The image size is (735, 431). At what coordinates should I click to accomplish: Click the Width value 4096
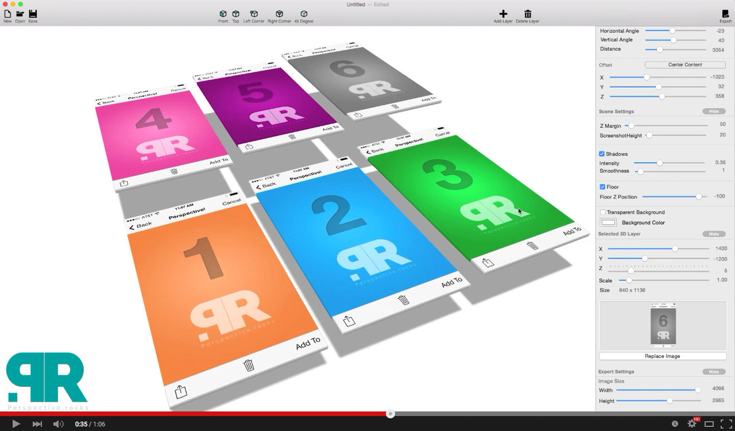point(718,389)
